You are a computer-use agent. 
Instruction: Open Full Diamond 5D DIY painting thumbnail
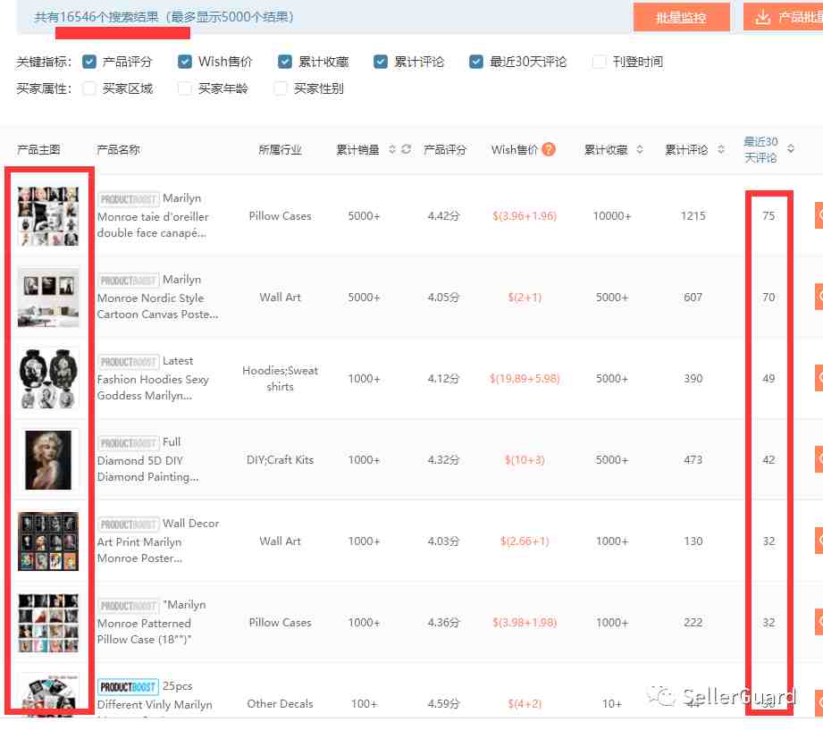pos(48,460)
